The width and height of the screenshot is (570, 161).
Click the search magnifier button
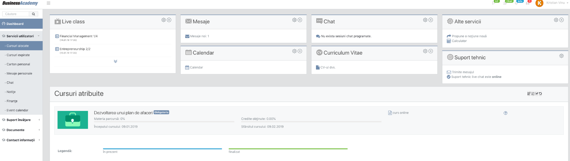pyautogui.click(x=34, y=14)
